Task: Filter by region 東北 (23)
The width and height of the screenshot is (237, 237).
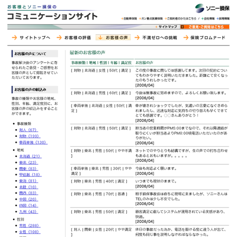Action: pos(28,162)
